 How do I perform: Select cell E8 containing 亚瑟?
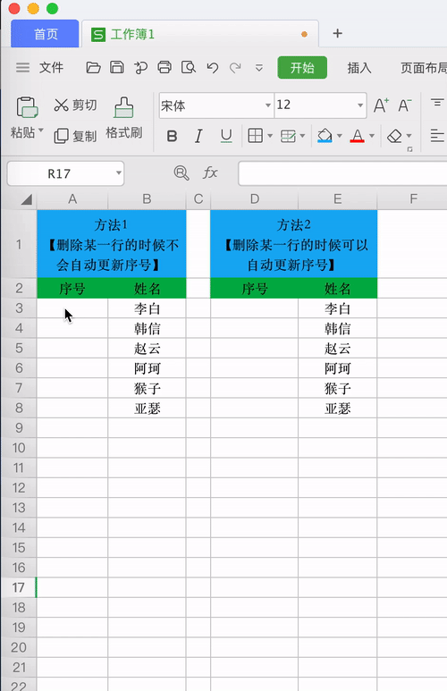[x=338, y=409]
